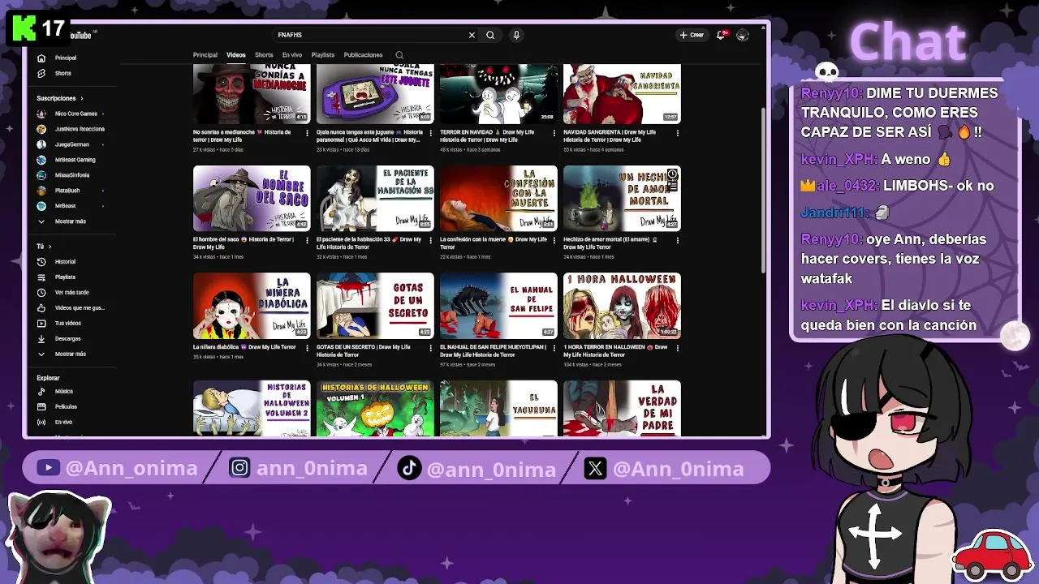The height and width of the screenshot is (584, 1039).
Task: Play La niñera diabólica thumbnail
Action: click(252, 306)
